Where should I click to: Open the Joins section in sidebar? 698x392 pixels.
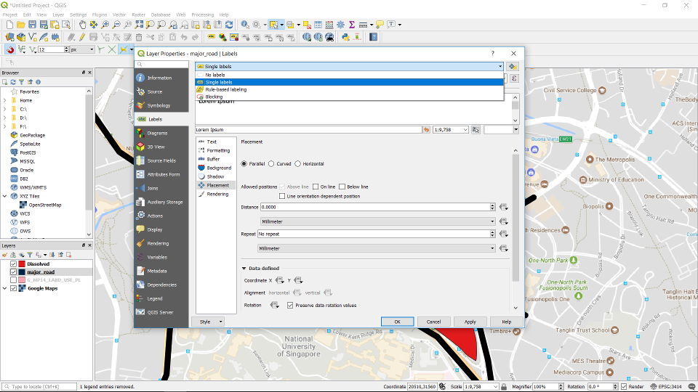pos(152,188)
